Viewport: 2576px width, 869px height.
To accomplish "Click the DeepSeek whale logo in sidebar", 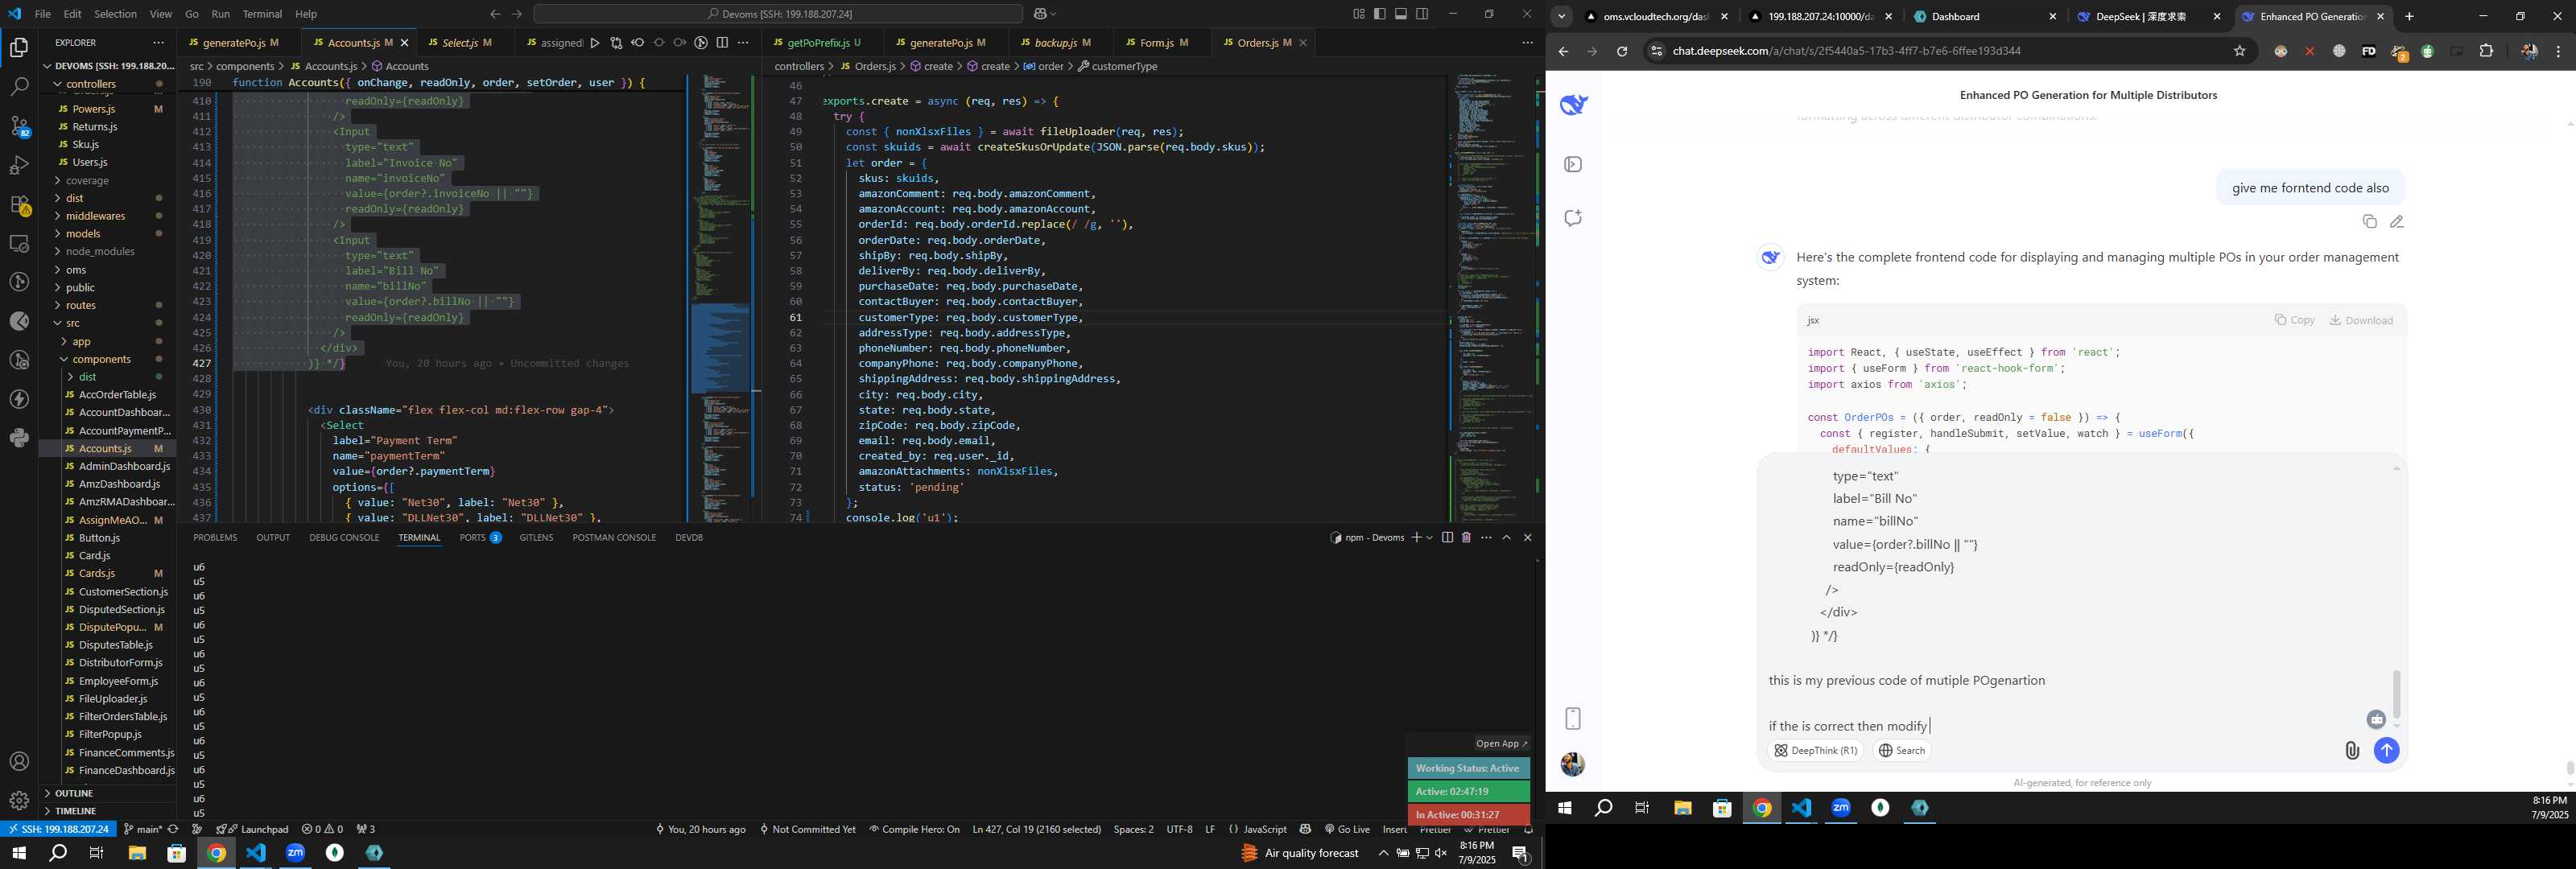I will click(x=1574, y=104).
